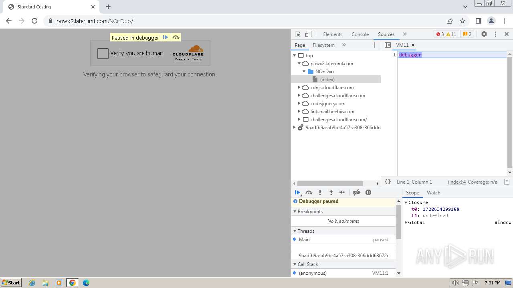The height and width of the screenshot is (288, 513).
Task: Collapse the top frame tree node
Action: coord(295,56)
